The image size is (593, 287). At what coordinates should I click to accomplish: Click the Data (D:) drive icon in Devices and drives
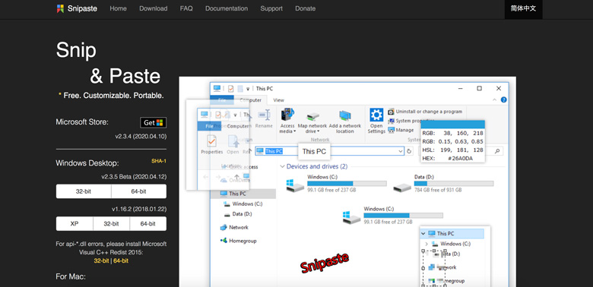click(x=402, y=187)
